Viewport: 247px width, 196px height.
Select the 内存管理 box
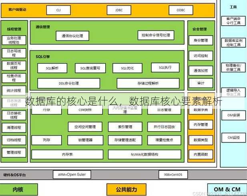pyautogui.click(x=201, y=125)
